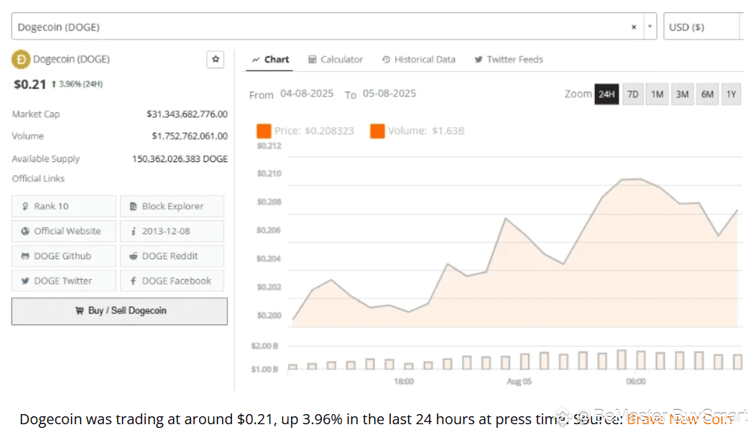Click the Official Links label
The image size is (753, 435).
point(38,178)
